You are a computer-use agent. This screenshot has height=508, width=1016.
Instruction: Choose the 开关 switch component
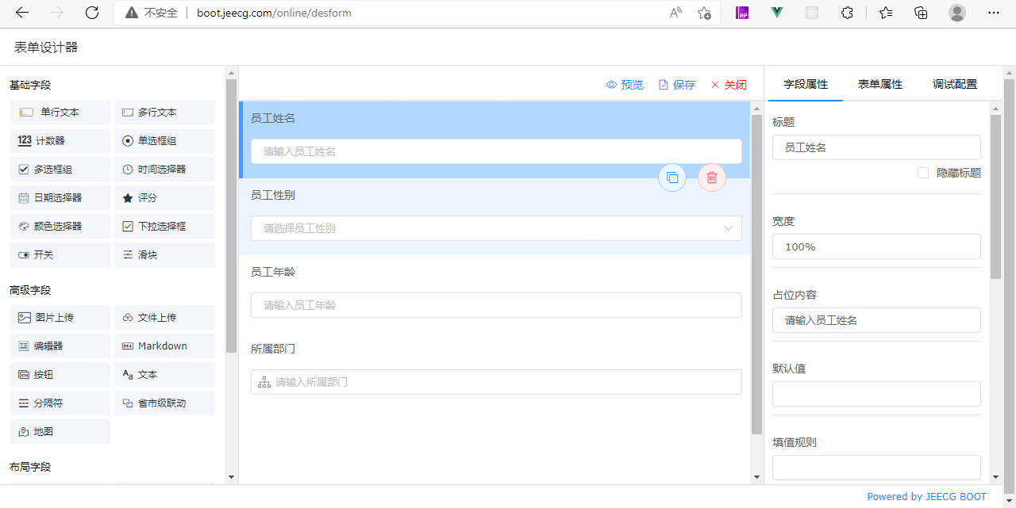point(60,255)
